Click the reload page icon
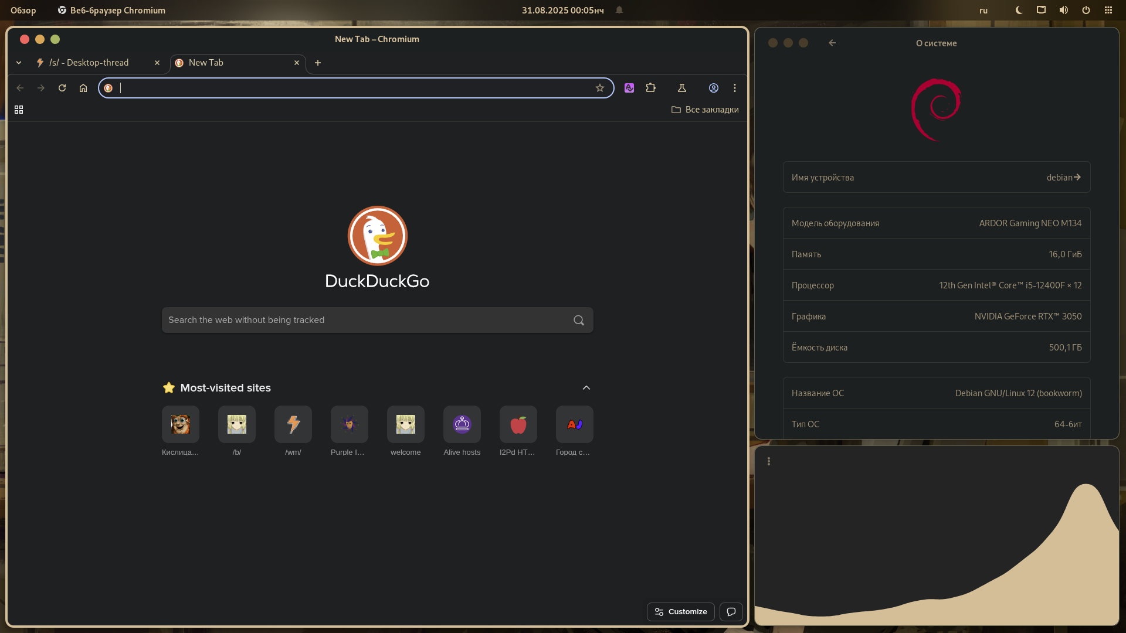The image size is (1126, 633). pyautogui.click(x=62, y=88)
